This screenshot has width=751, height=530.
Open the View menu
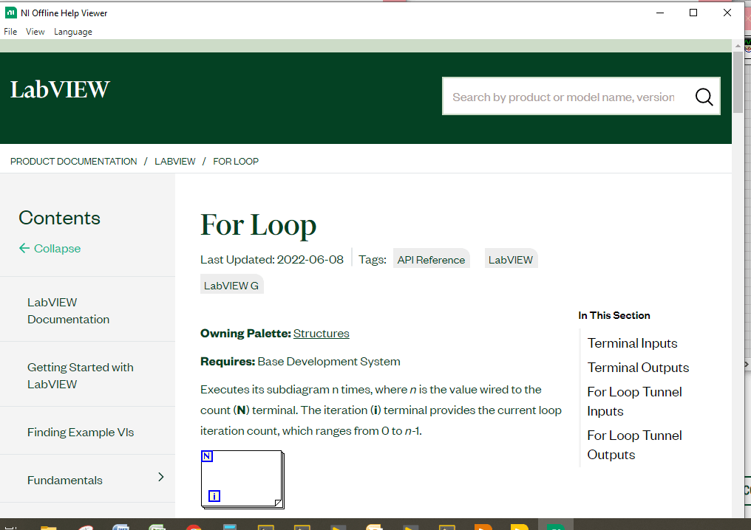(35, 32)
